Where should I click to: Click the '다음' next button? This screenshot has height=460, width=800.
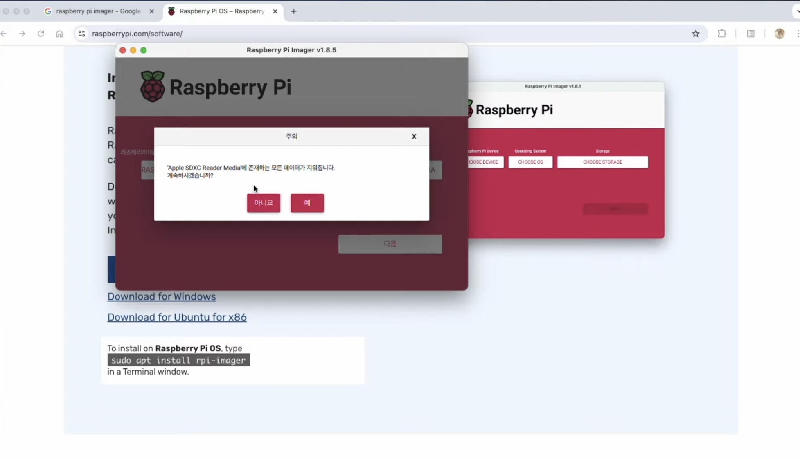click(390, 244)
